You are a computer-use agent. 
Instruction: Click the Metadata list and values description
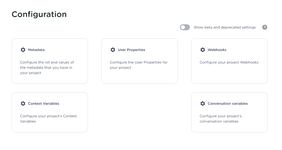point(47,67)
